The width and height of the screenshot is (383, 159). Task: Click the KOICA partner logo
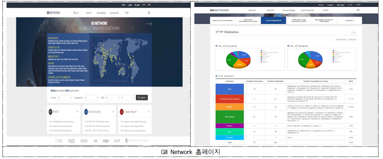pyautogui.click(x=84, y=141)
